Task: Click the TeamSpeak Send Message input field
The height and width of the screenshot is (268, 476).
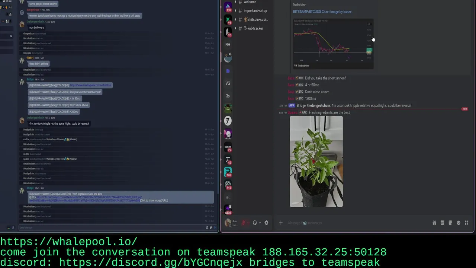Action: pos(112,227)
